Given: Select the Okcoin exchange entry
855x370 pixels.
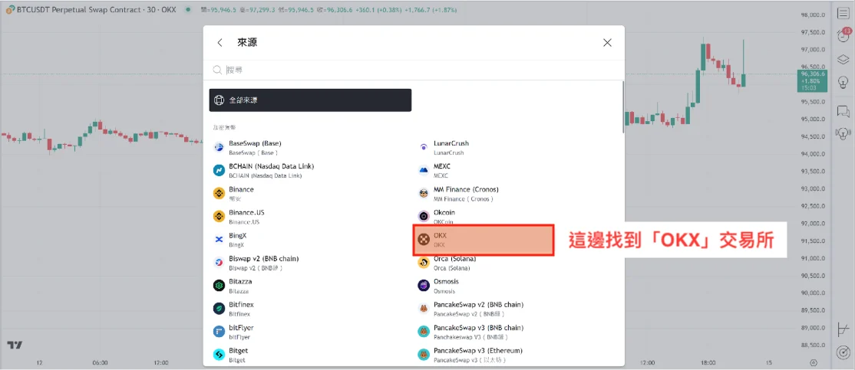Looking at the screenshot, I should click(515, 217).
